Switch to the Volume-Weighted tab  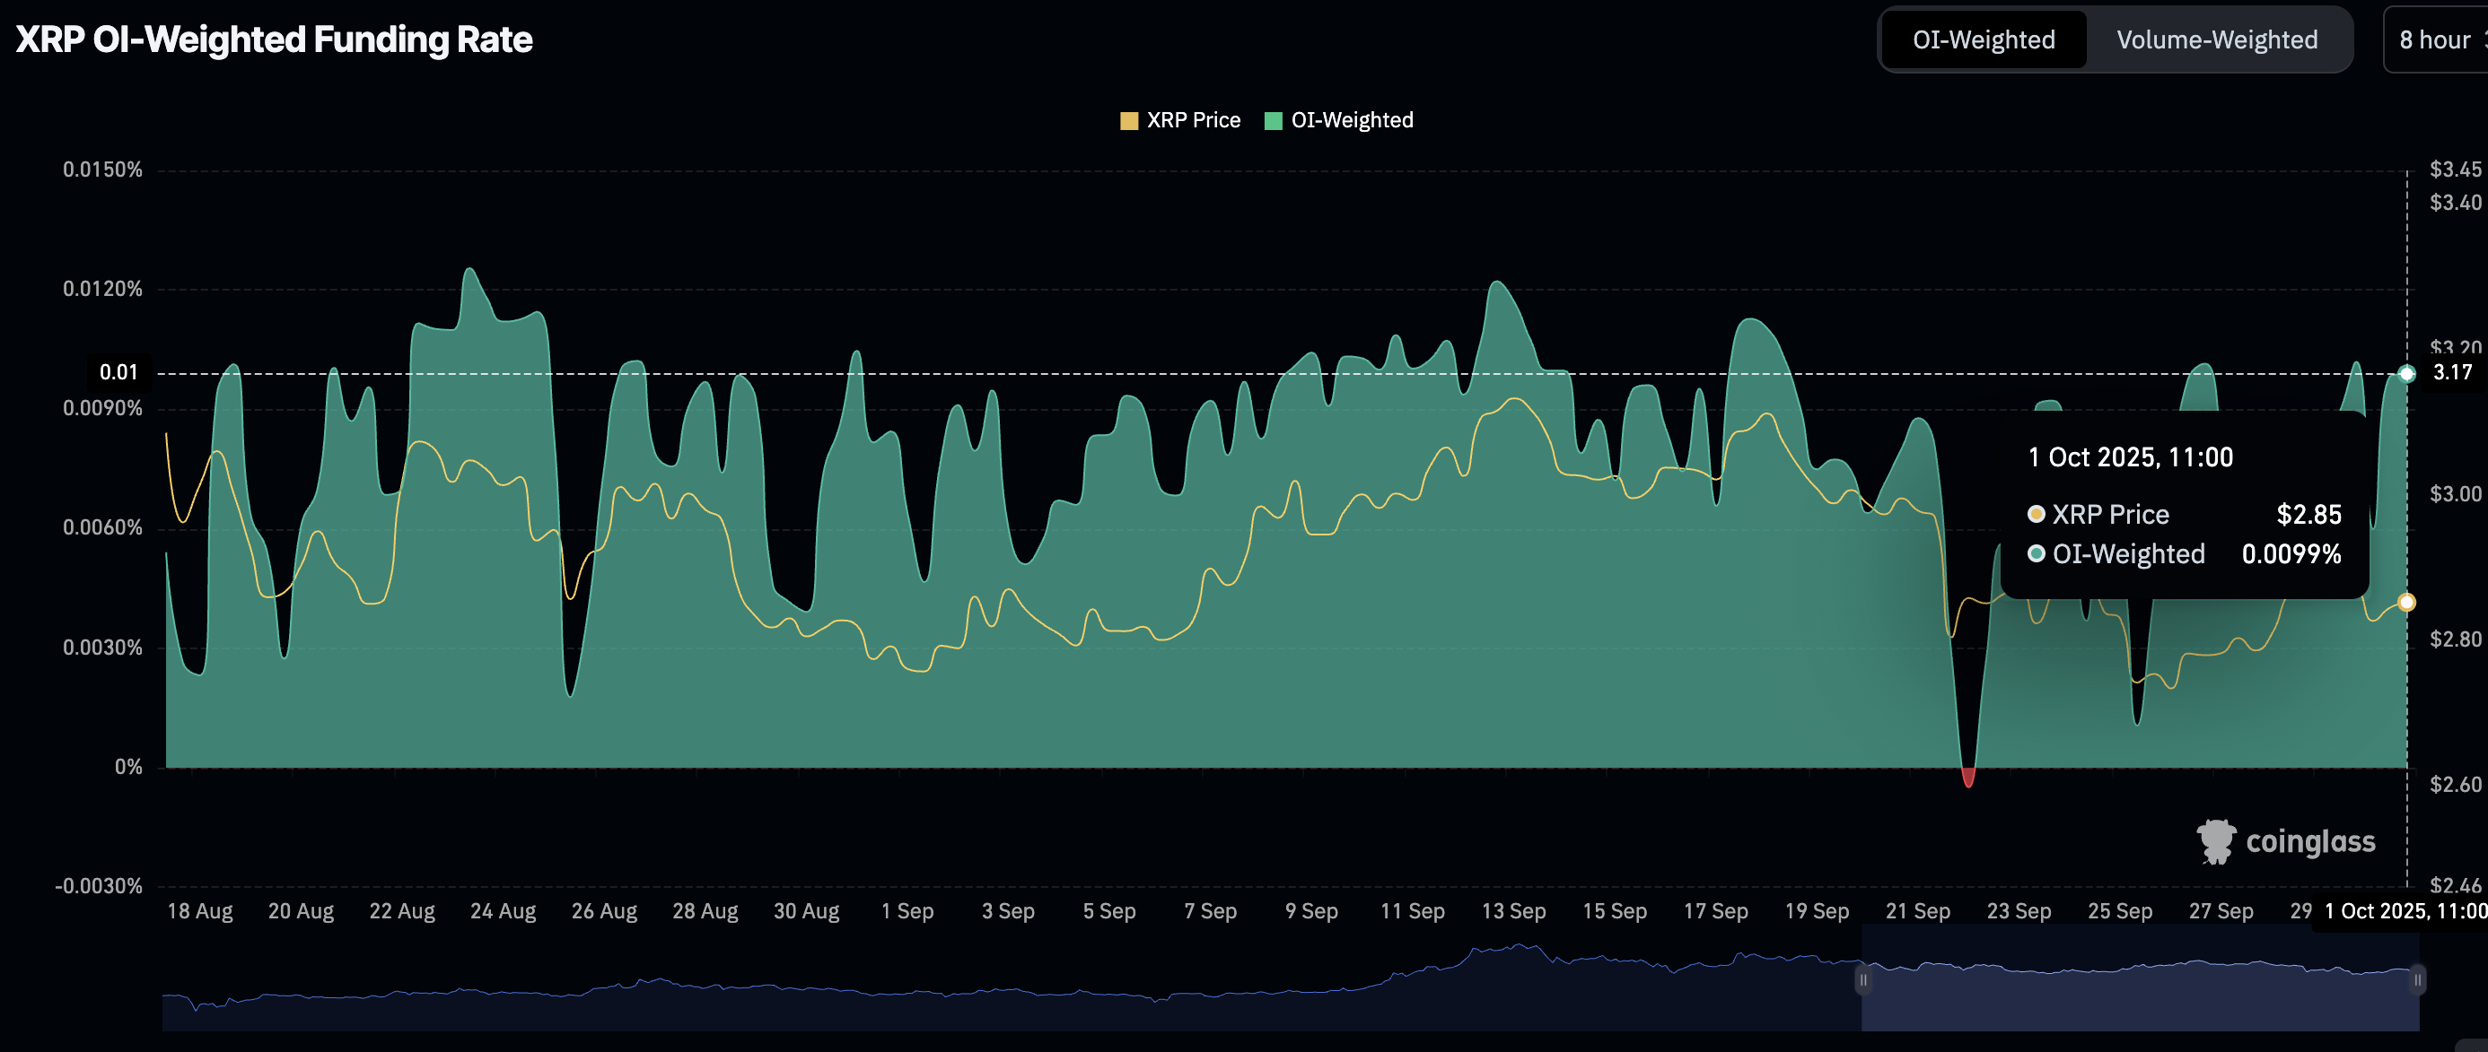[x=2217, y=39]
